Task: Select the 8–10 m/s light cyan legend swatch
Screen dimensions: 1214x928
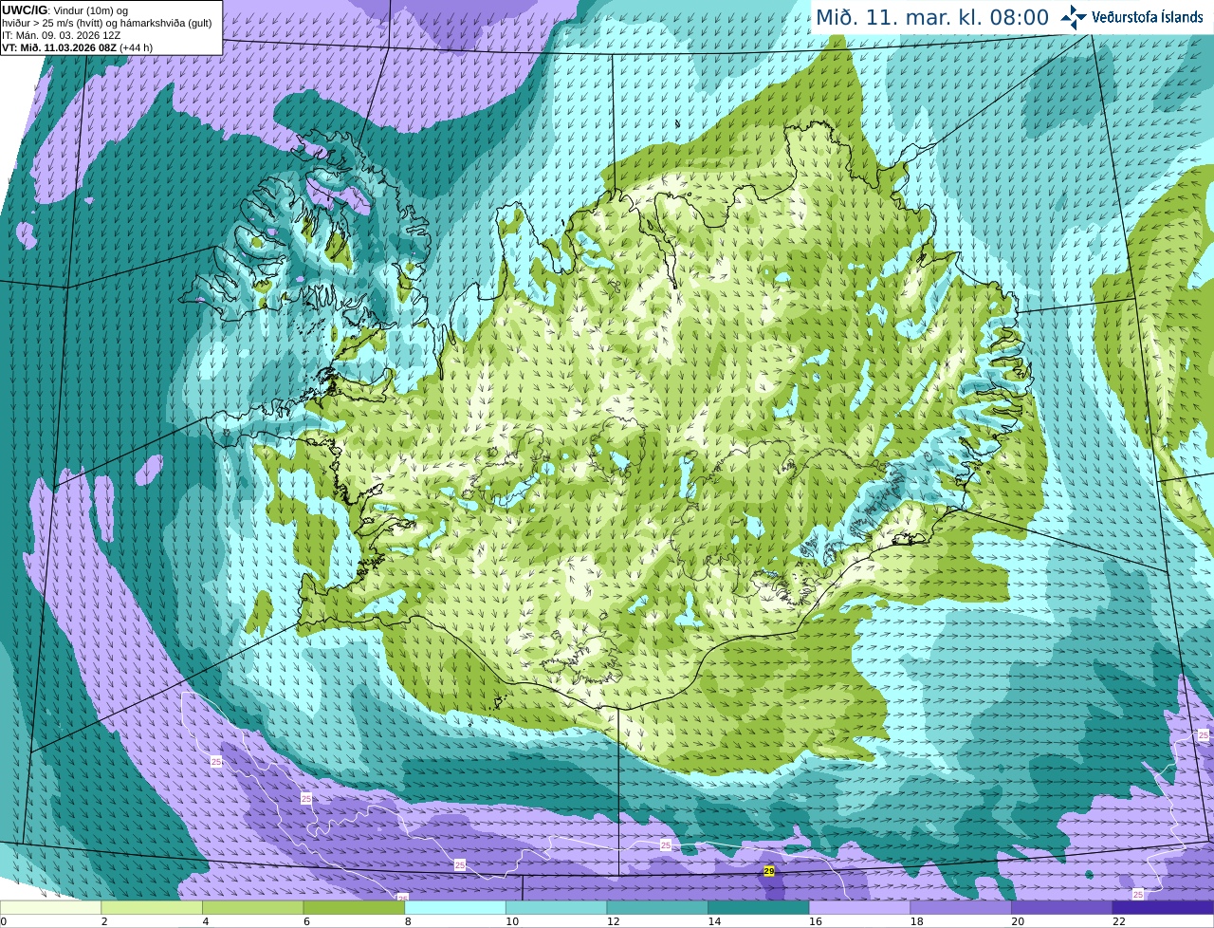Action: click(455, 907)
